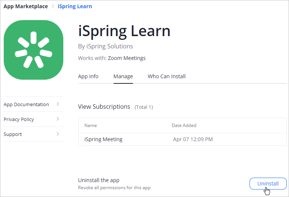Click the Apr 07 12:09 PM date cell
Viewport: 289px width, 197px height.
[x=193, y=139]
